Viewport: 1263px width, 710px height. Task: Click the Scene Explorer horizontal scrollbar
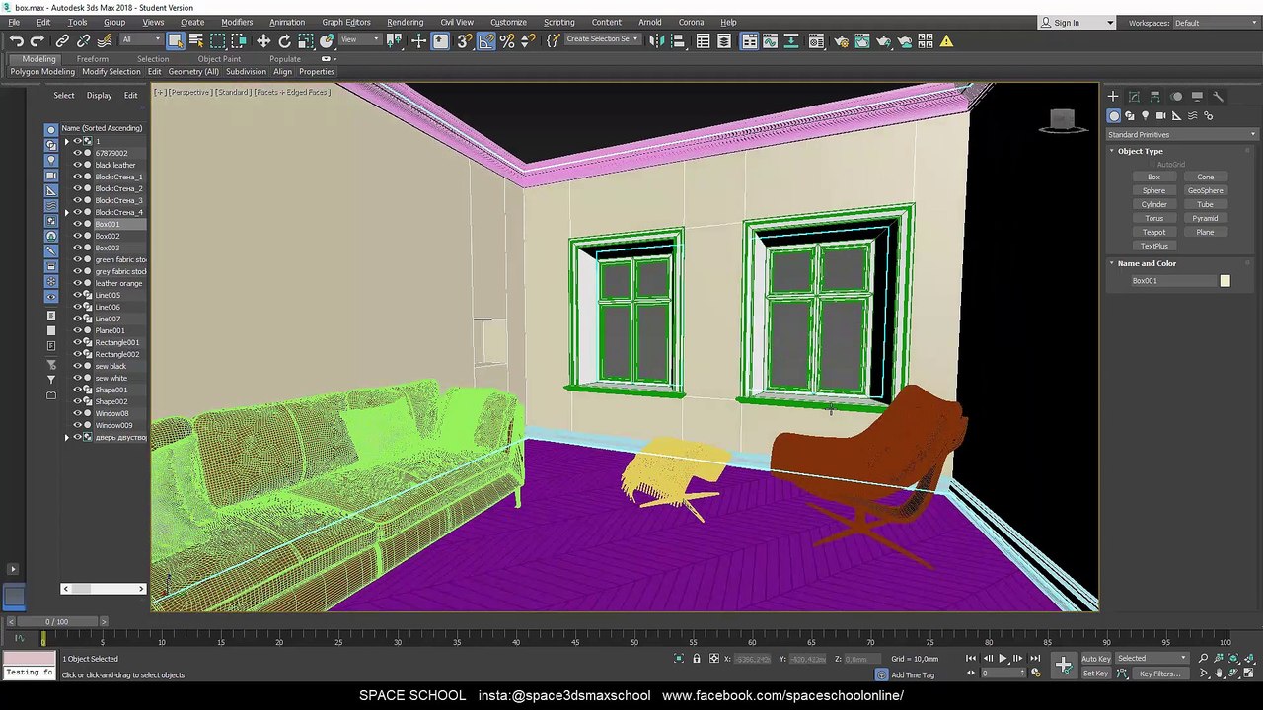point(103,589)
